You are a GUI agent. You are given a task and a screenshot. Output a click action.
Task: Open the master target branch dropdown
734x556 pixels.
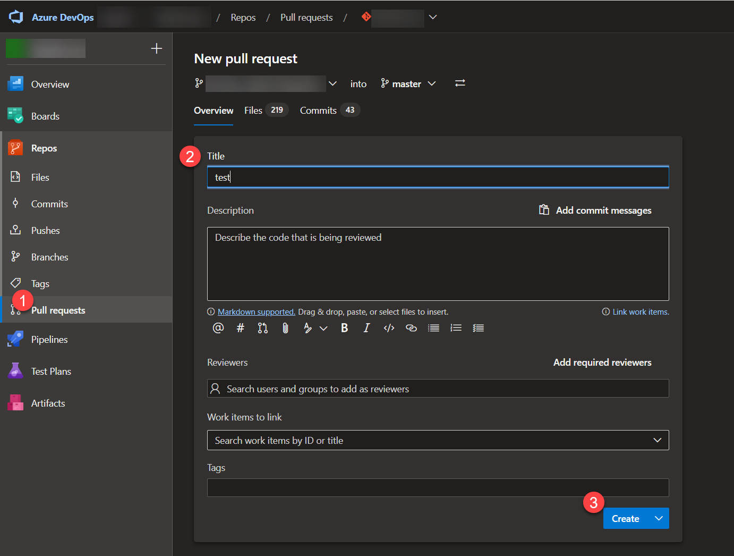coord(408,83)
